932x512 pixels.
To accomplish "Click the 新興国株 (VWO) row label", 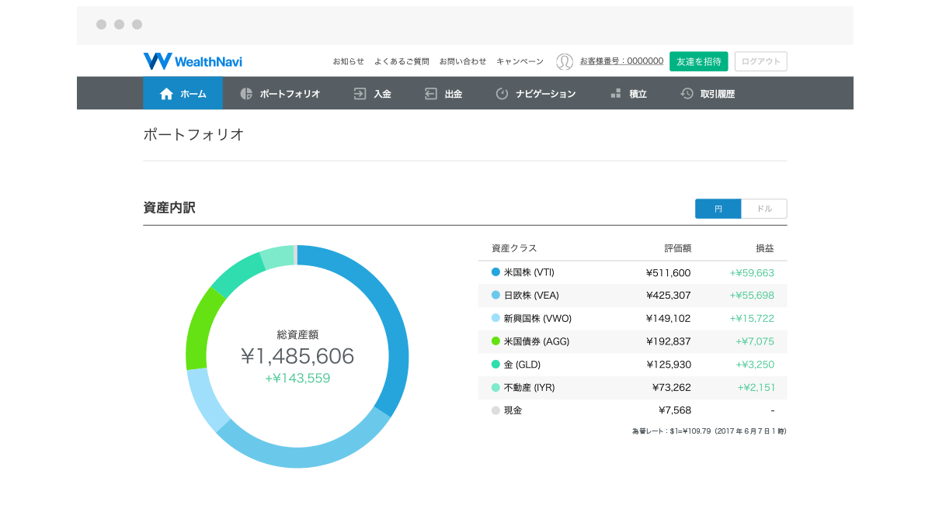I will coord(537,318).
